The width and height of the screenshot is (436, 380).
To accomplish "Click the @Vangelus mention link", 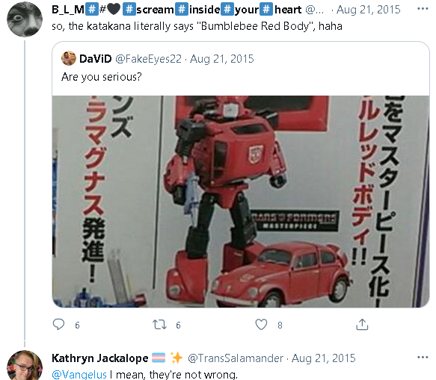I will (79, 375).
